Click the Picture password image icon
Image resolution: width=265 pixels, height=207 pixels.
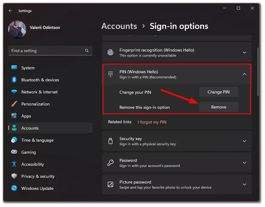point(110,184)
